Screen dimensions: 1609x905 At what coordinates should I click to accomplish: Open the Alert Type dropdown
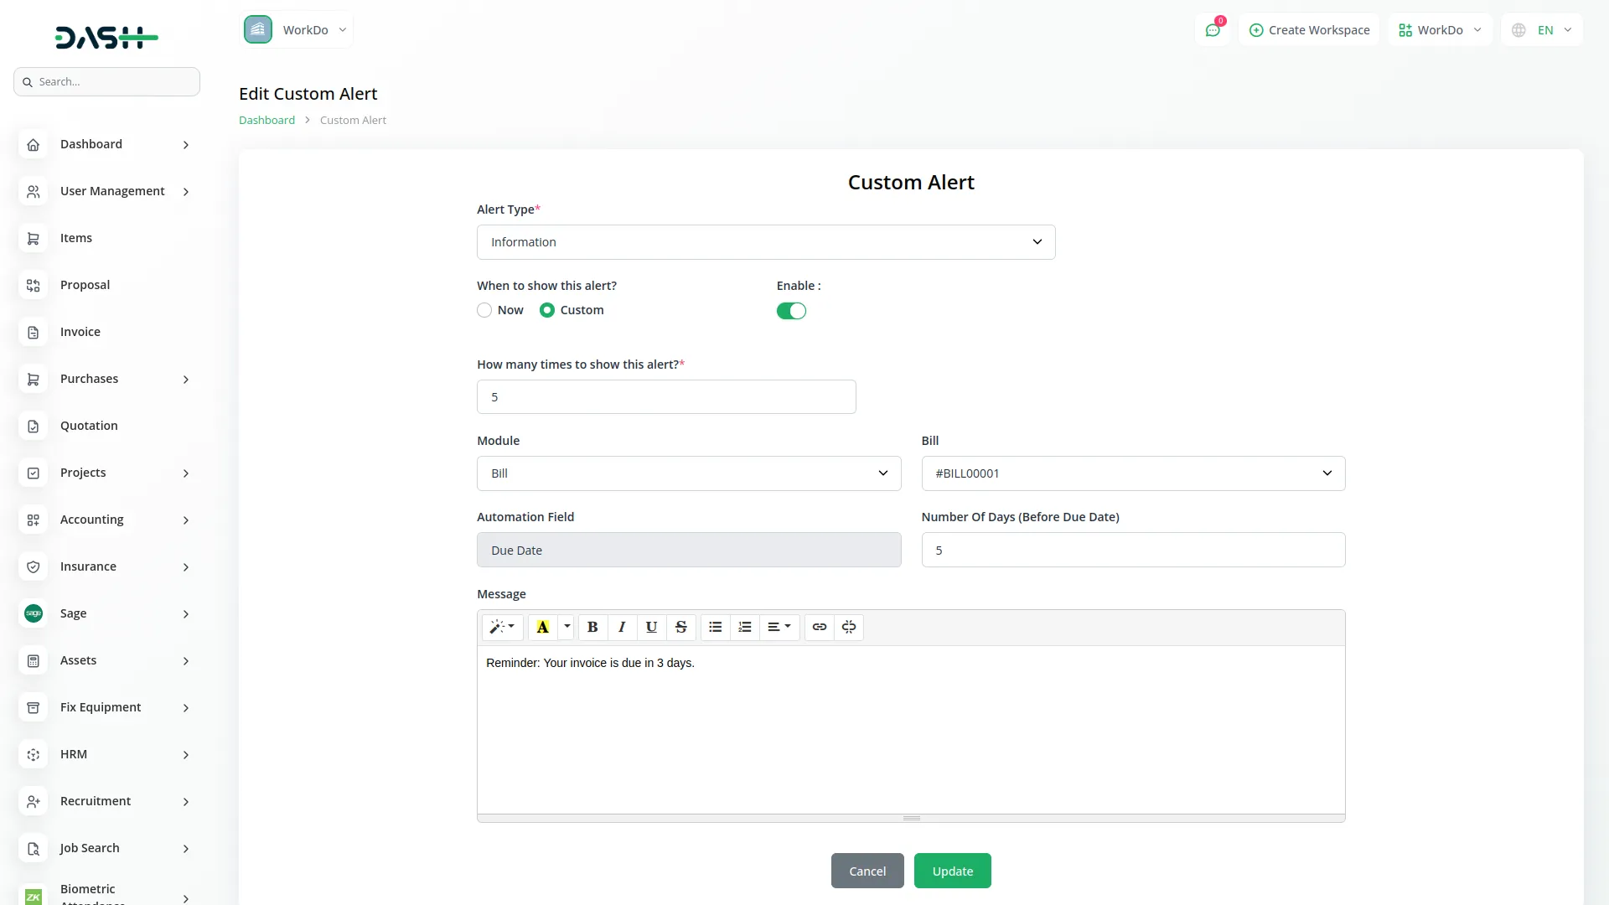(x=765, y=241)
